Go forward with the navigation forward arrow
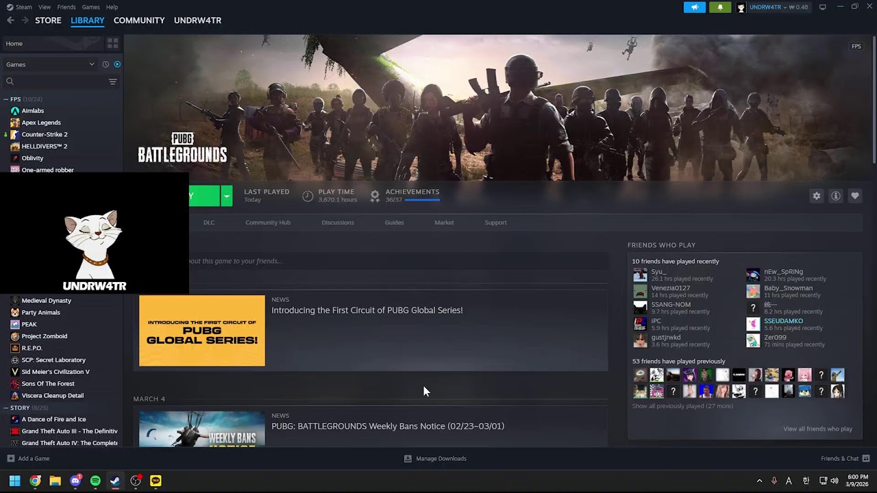The width and height of the screenshot is (877, 493). pos(25,21)
